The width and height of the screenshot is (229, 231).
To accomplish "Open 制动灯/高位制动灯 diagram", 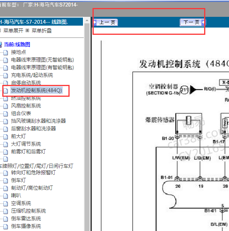I will coord(32,188).
